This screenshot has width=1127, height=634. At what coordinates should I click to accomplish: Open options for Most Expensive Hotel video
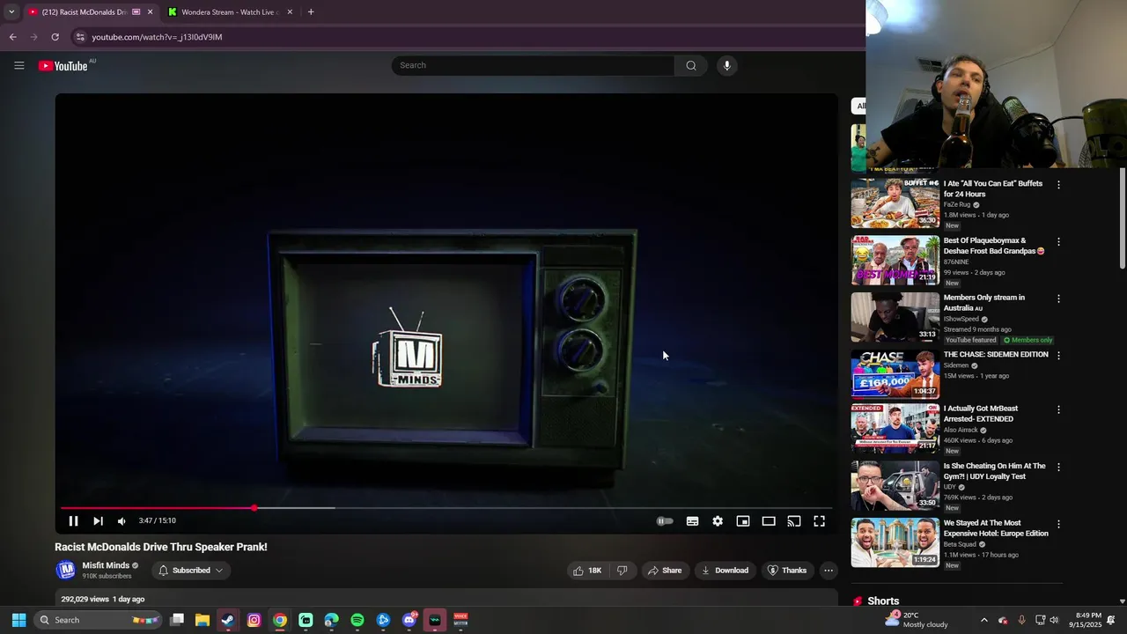1058,525
